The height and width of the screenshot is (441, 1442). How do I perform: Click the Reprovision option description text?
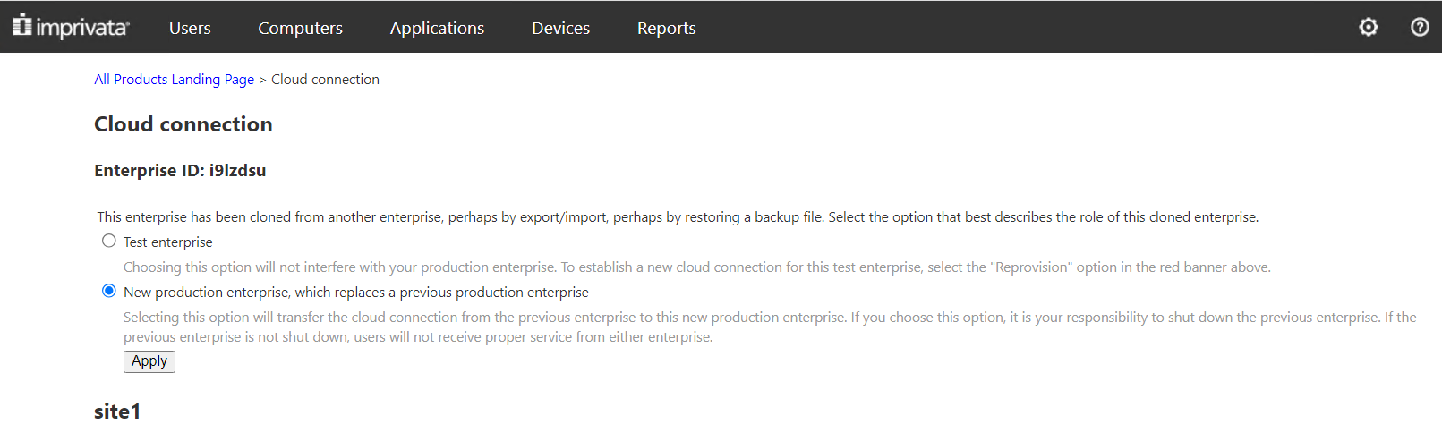tap(696, 267)
